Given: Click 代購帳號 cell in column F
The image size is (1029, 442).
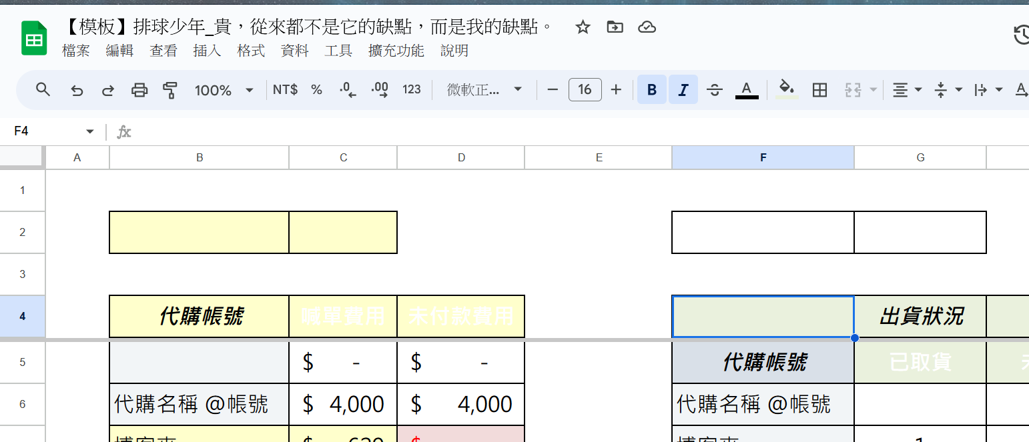Looking at the screenshot, I should [763, 362].
